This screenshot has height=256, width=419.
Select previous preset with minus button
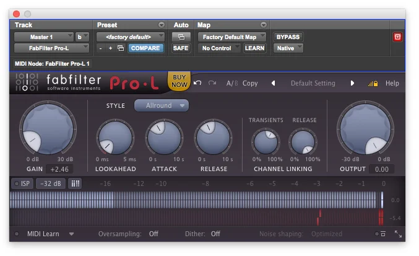click(100, 48)
